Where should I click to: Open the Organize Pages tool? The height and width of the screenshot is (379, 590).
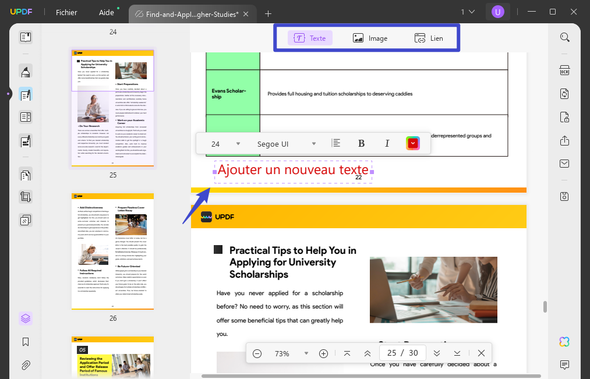tap(26, 175)
